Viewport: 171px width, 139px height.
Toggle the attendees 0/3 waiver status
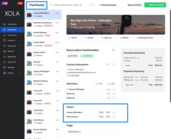[111, 84]
